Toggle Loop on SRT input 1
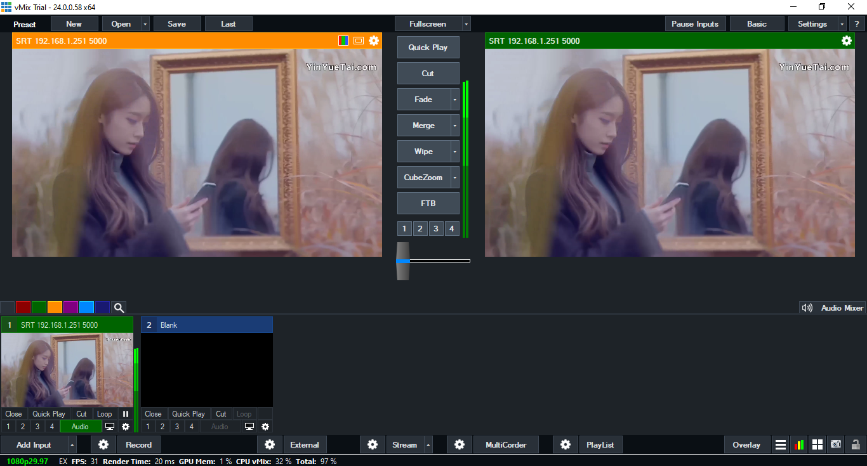 [x=105, y=414]
